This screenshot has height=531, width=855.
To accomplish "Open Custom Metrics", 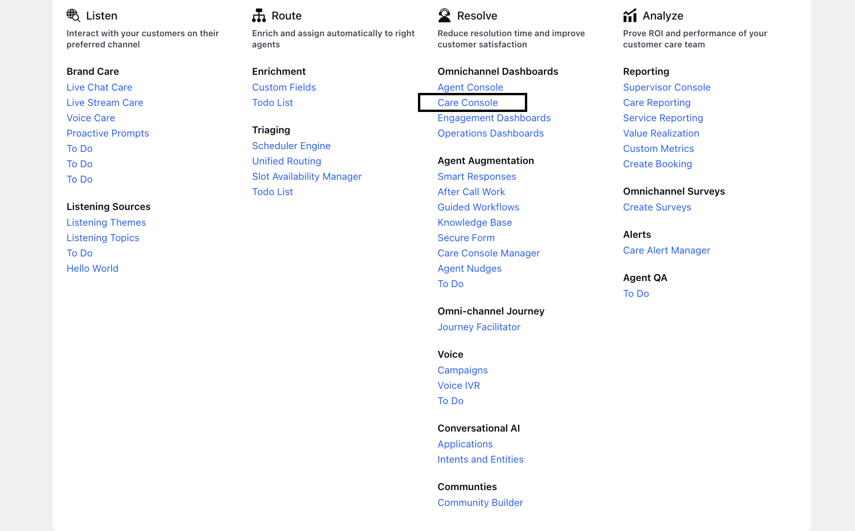I will (658, 149).
